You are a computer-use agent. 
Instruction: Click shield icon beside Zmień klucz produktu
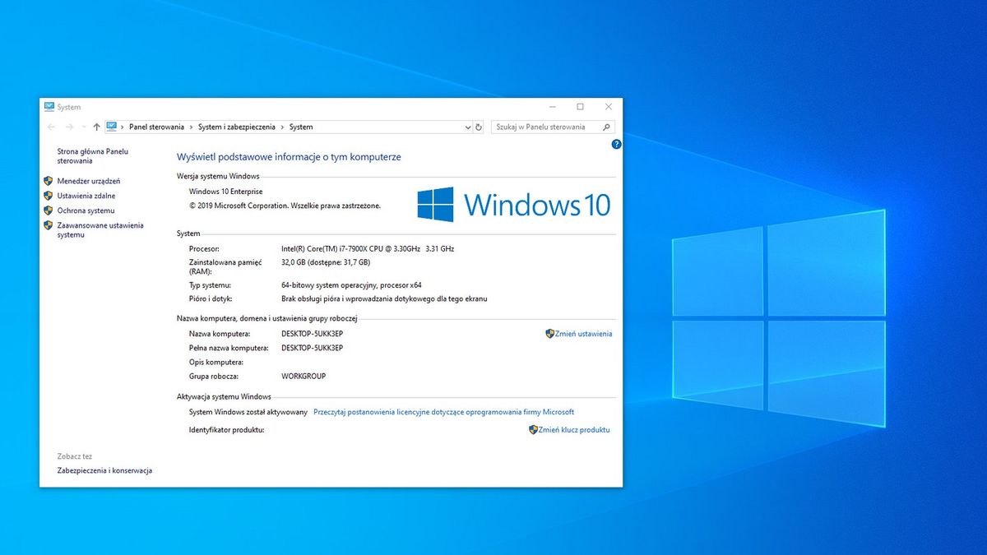pos(533,430)
